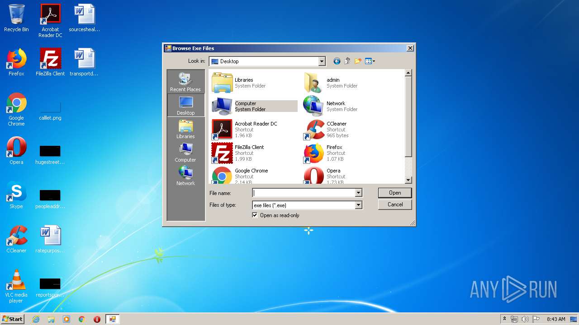579x325 pixels.
Task: Select Acrobat Reader DC desktop icon
Action: (50, 21)
